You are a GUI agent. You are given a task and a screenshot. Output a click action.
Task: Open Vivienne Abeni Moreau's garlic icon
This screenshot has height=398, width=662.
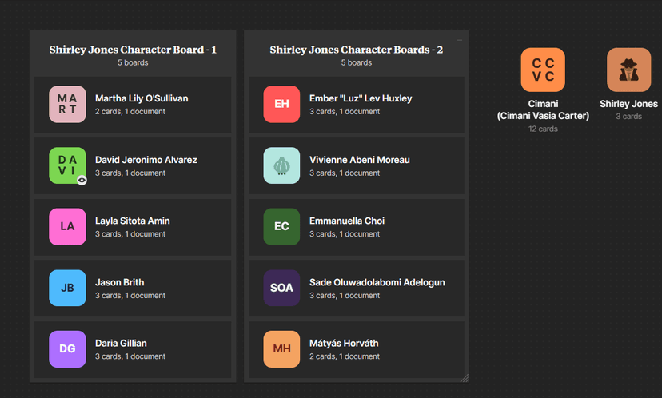[281, 165]
